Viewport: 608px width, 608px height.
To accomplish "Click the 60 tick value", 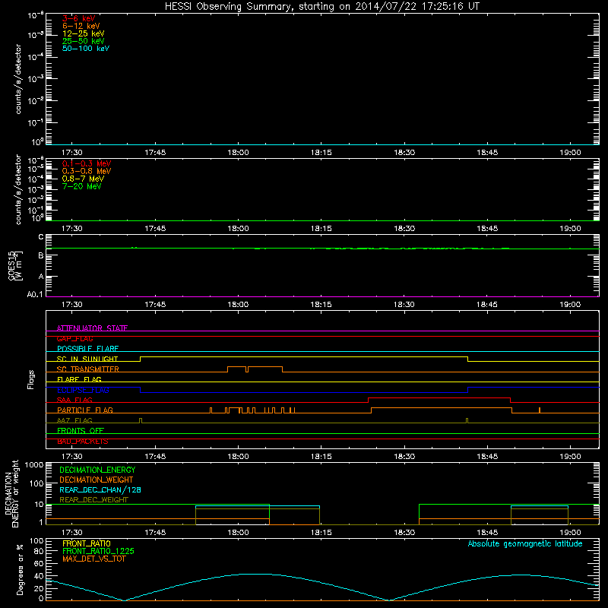I will coord(39,564).
